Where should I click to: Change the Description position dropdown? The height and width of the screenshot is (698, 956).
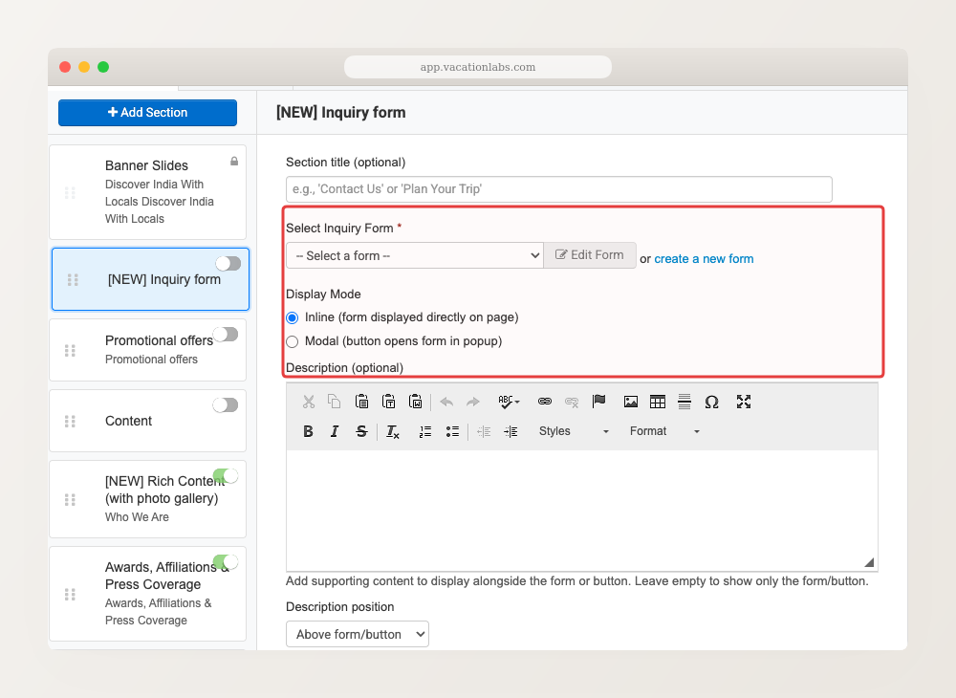tap(357, 633)
